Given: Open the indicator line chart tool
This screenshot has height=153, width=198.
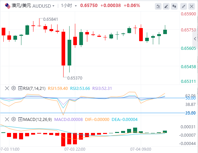Looking at the screenshot, I should 158,6.
